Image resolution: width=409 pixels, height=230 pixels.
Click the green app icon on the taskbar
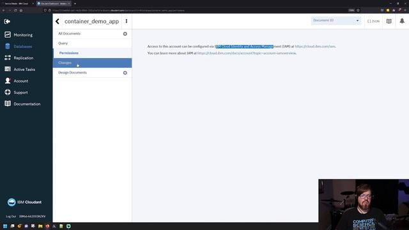[68, 226]
